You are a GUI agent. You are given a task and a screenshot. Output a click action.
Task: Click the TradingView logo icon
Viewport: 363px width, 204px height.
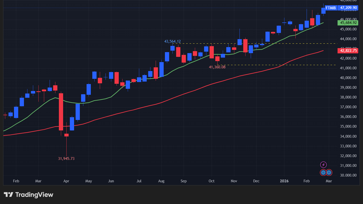8,195
